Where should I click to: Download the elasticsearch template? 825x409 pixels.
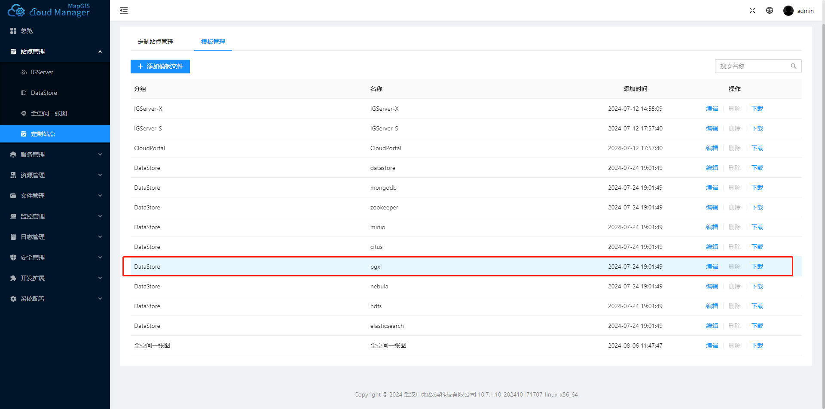[757, 326]
